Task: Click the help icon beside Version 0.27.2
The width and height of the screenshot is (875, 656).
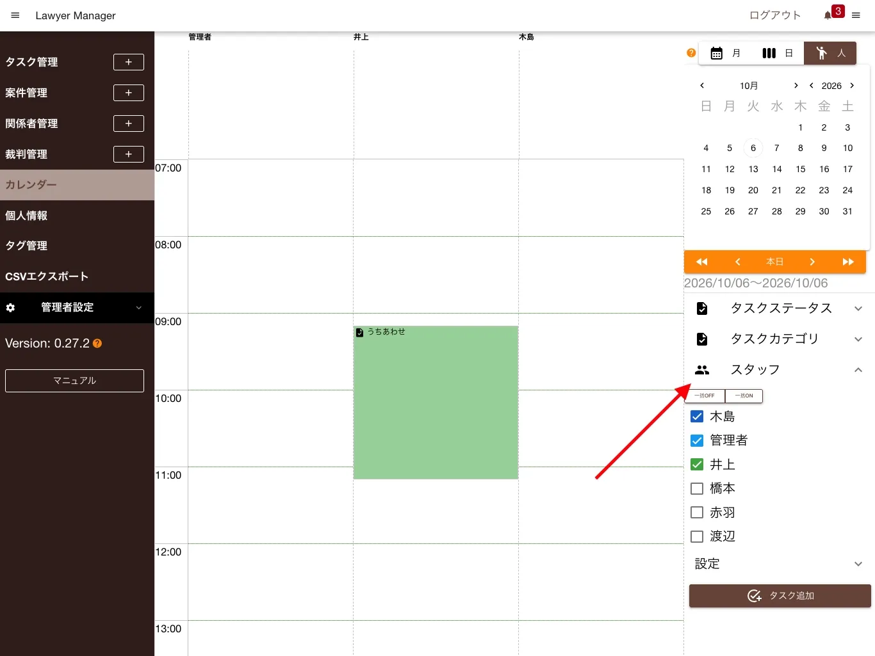Action: tap(97, 344)
